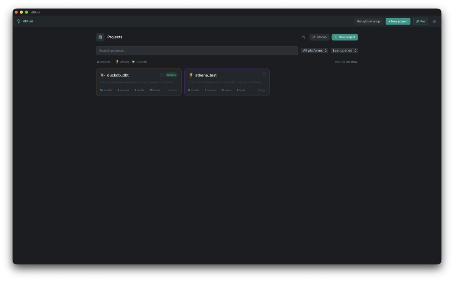Open the filter sliders icon beside Rescan
454x281 pixels.
pos(303,37)
